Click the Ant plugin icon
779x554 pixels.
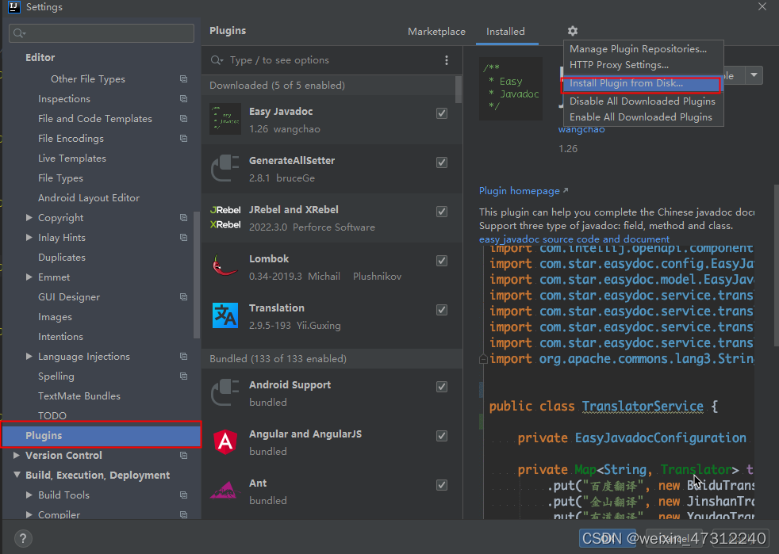coord(225,491)
